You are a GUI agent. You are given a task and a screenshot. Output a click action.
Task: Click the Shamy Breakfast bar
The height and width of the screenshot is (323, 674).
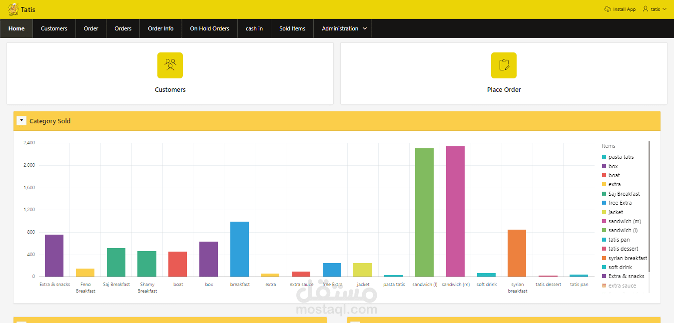coord(147,264)
